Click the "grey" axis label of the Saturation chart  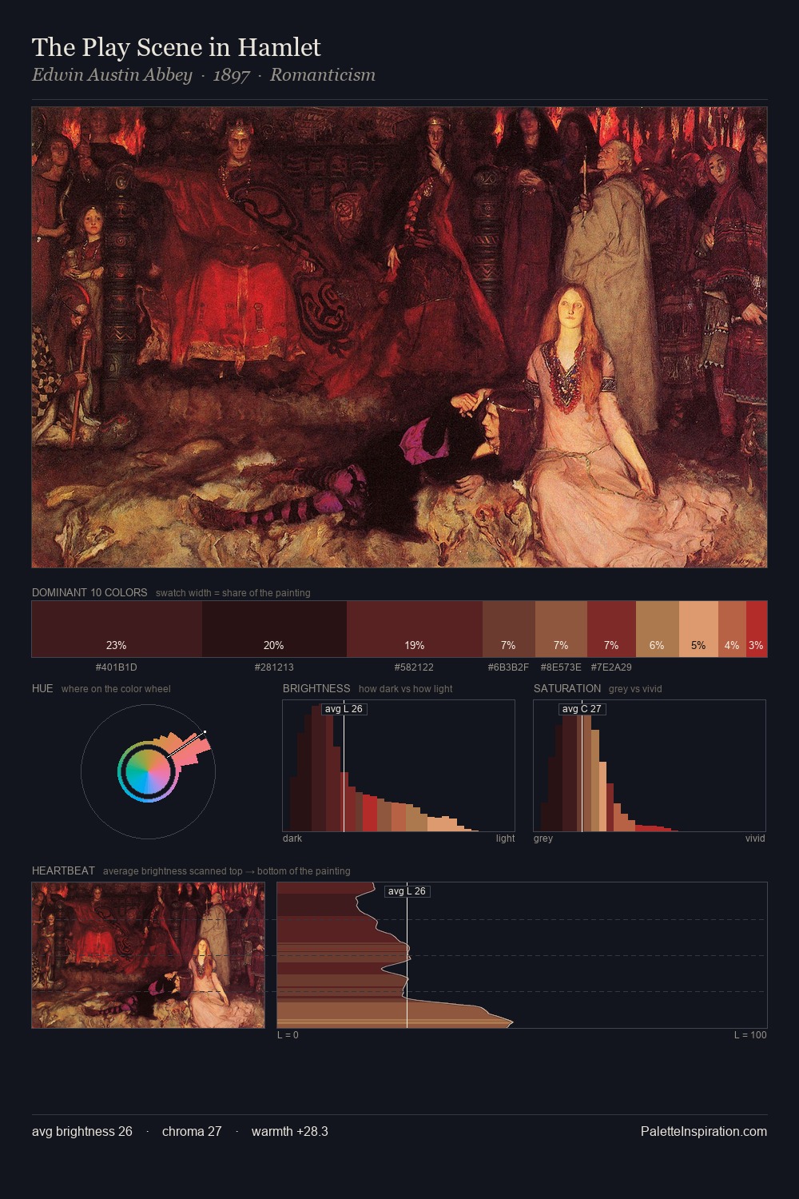(x=543, y=839)
